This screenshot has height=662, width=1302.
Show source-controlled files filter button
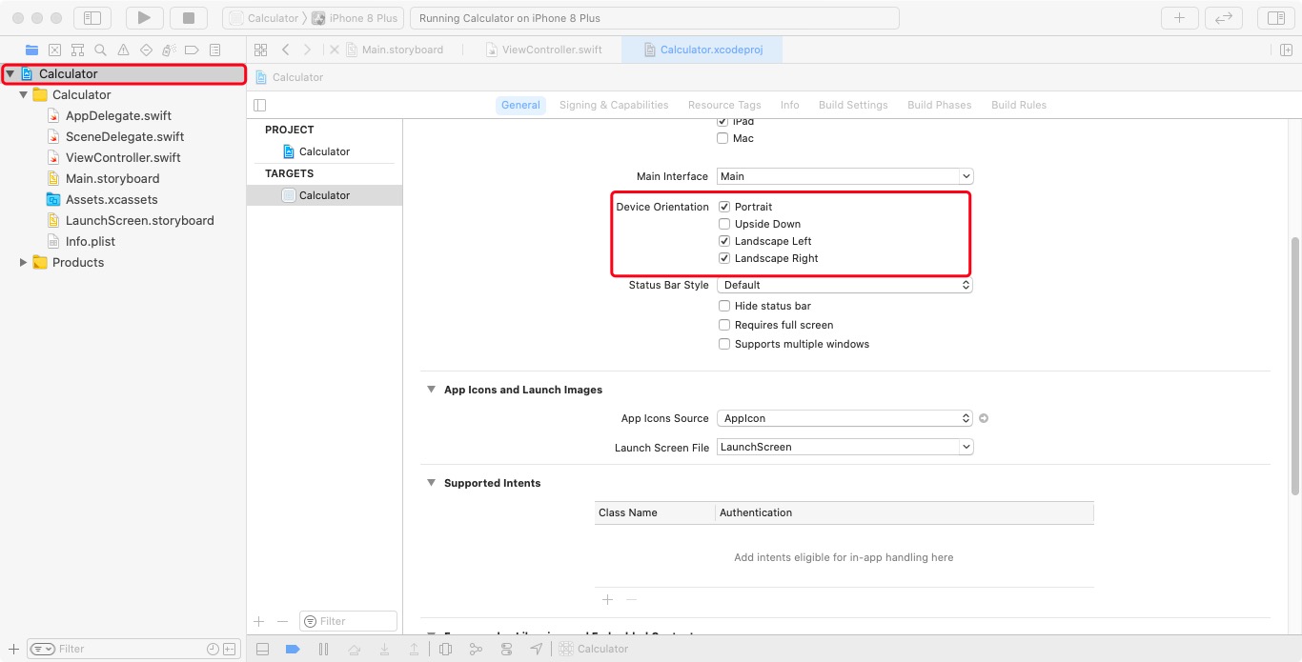tap(231, 649)
